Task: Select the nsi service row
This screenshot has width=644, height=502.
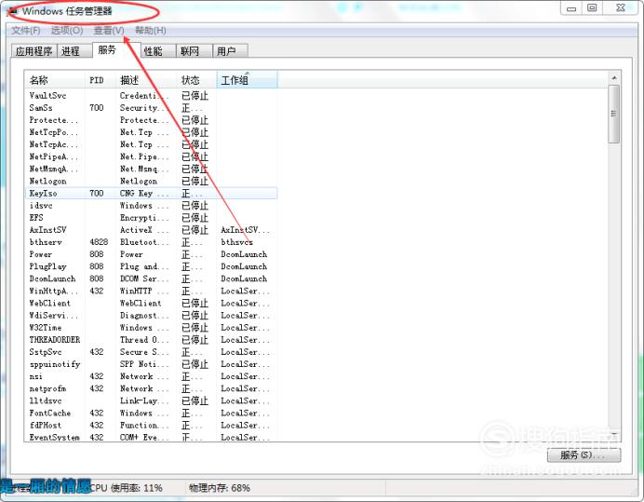Action: click(151, 376)
